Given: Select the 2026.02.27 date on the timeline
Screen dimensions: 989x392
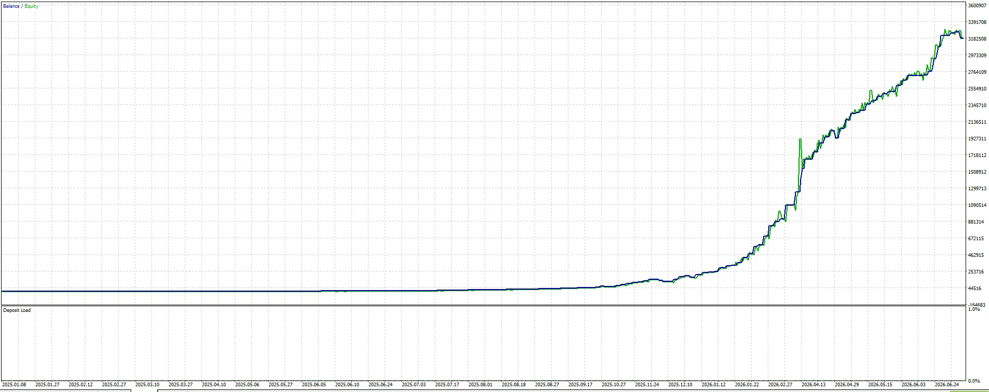Looking at the screenshot, I should [780, 385].
